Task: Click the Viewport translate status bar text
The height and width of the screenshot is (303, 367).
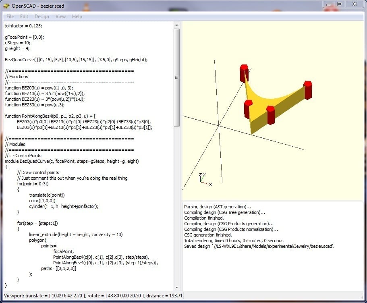Action: pos(44,296)
